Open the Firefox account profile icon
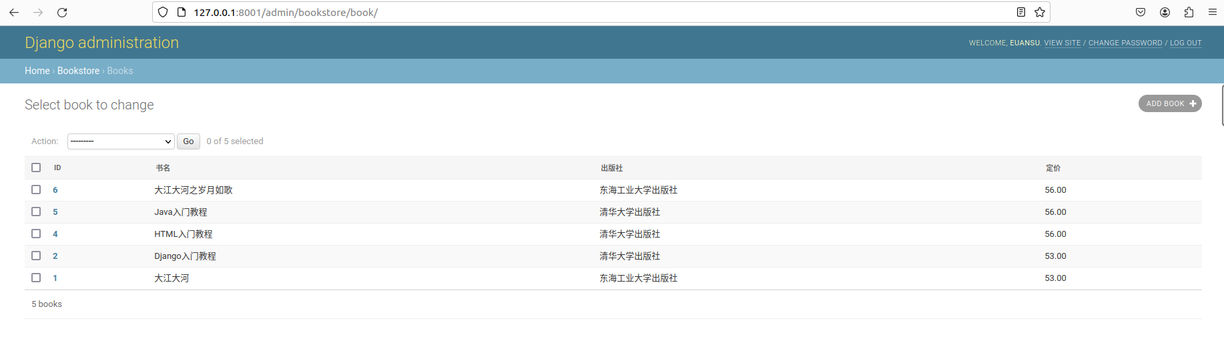1224x337 pixels. pyautogui.click(x=1165, y=13)
